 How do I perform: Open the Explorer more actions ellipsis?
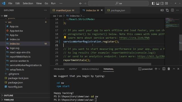(x=45, y=10)
